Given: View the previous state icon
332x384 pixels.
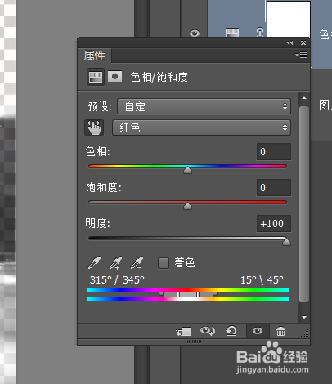Looking at the screenshot, I should (x=208, y=331).
